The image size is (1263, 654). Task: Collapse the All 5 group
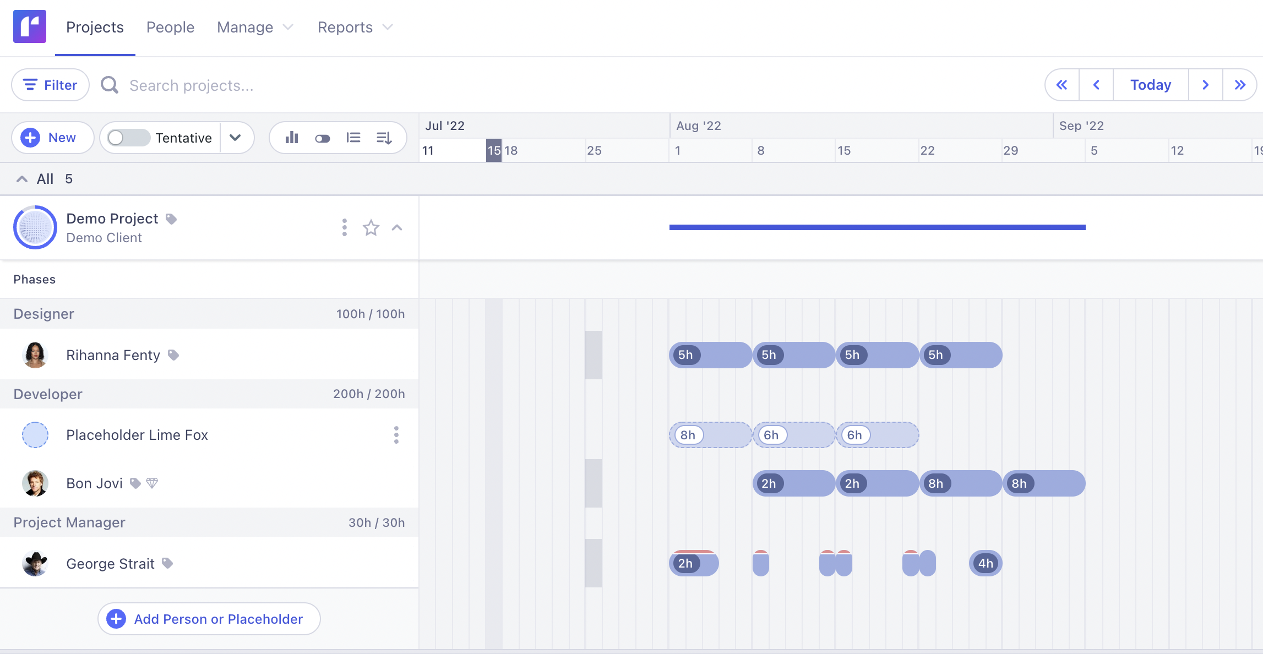click(x=22, y=179)
